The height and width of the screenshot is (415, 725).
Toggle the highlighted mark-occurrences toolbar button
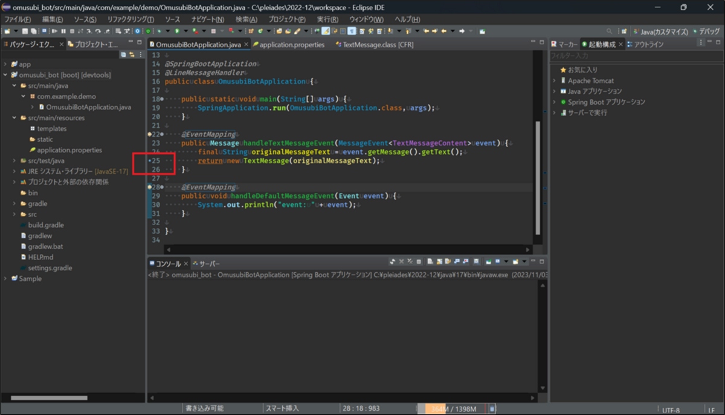pos(326,31)
